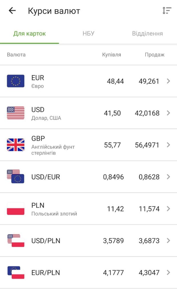Tap the EUR/PLN combined flags icon

click(x=16, y=272)
